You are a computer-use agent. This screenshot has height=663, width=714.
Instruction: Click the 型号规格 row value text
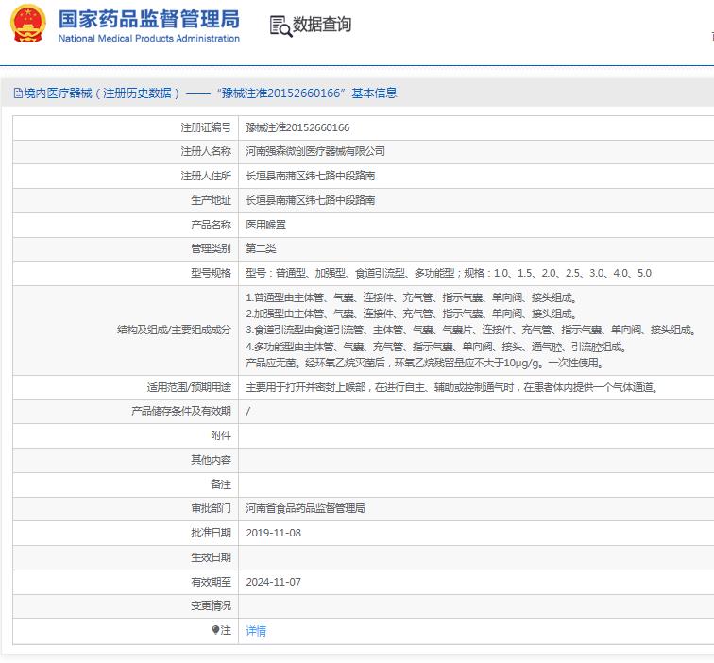[449, 273]
